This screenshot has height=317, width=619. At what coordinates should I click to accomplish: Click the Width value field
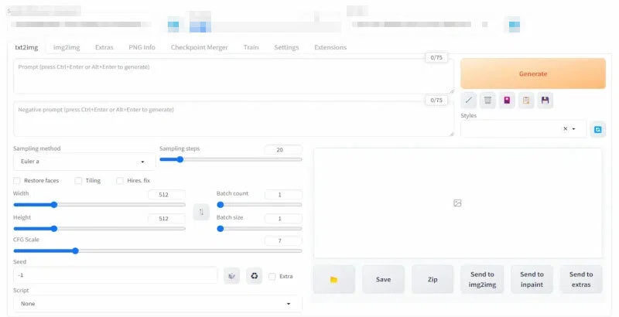(166, 194)
